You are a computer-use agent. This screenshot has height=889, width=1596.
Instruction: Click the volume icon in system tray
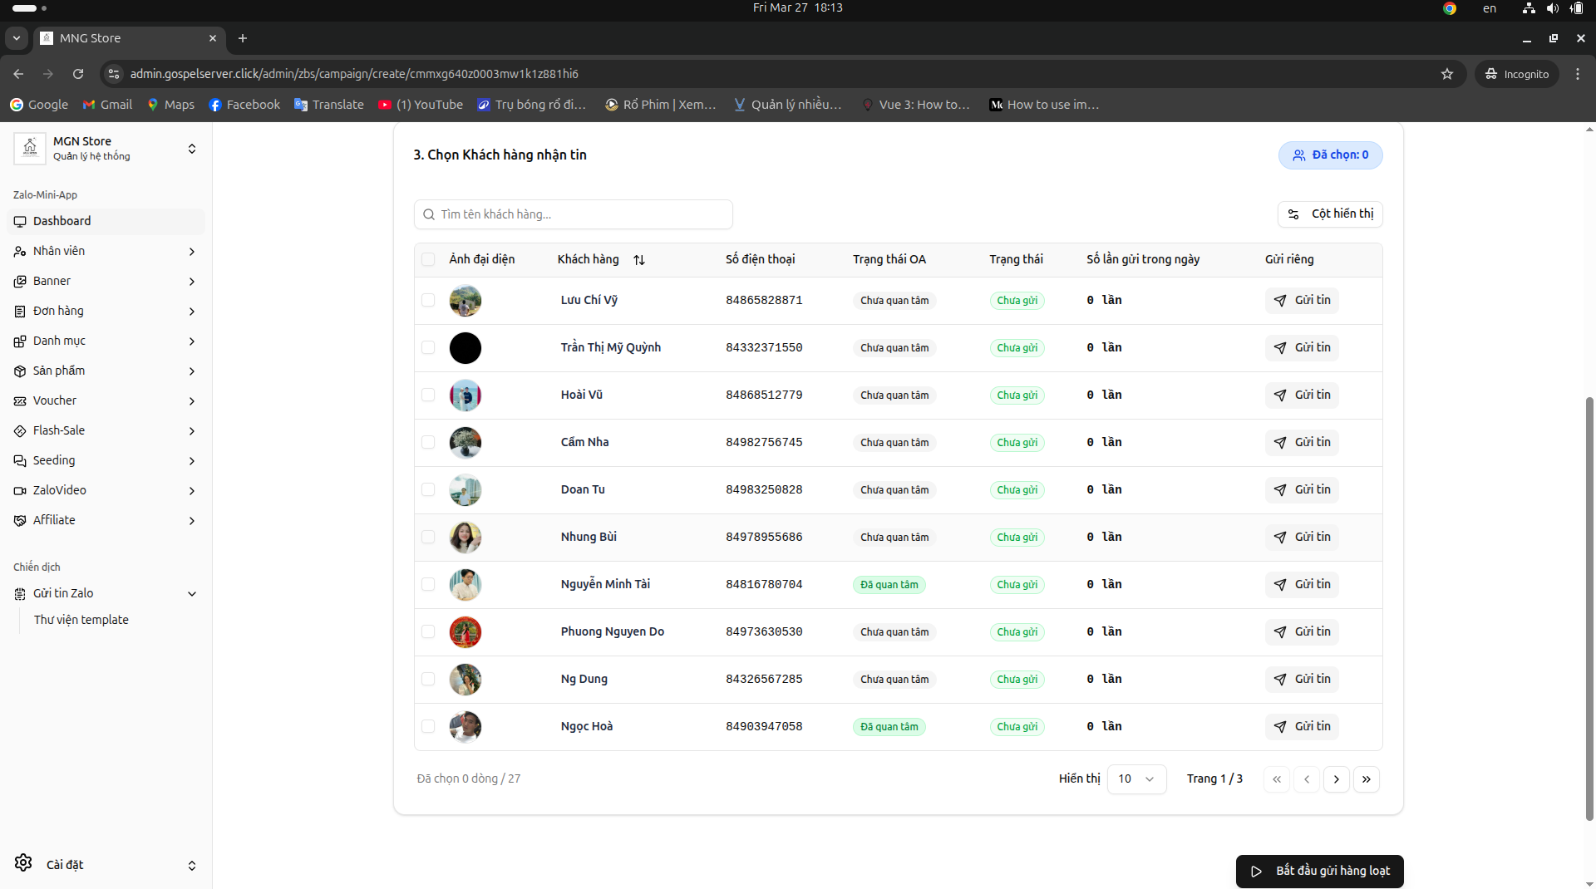pos(1552,8)
